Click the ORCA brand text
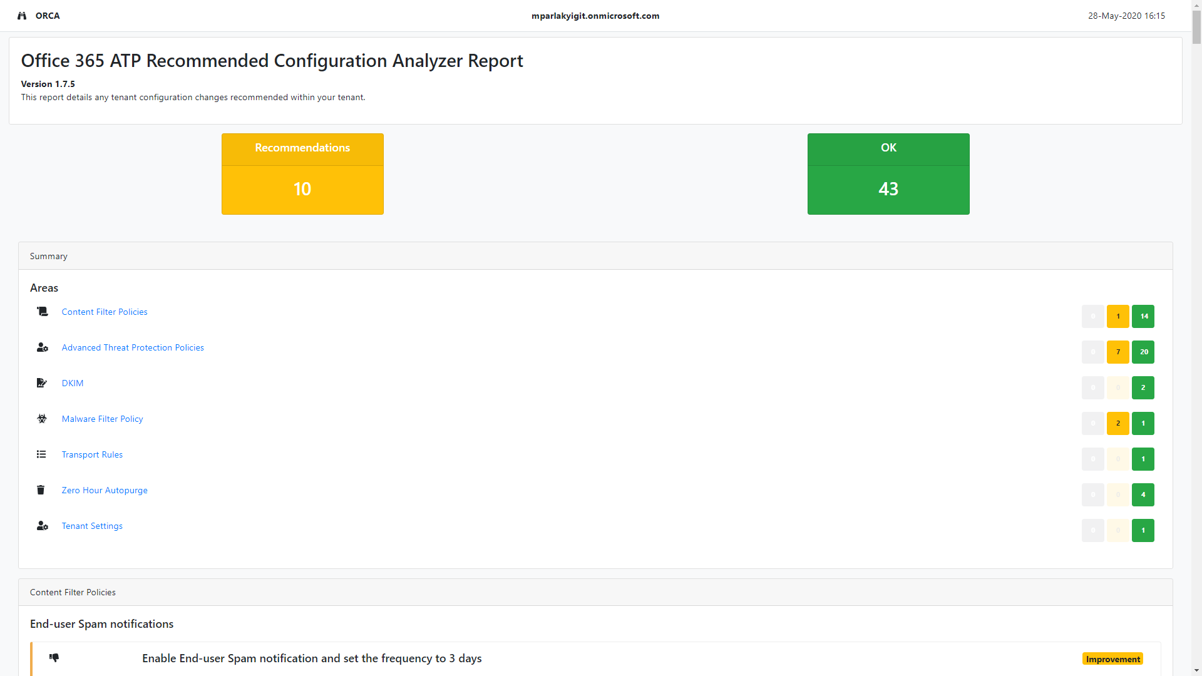The image size is (1202, 676). [48, 16]
